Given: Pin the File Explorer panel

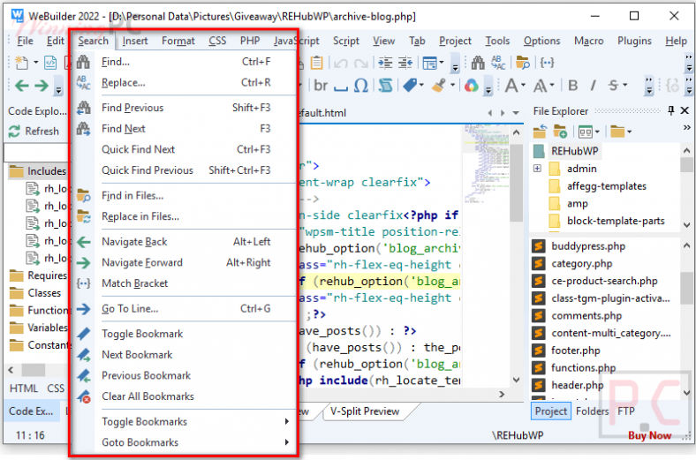Looking at the screenshot, I should [670, 111].
